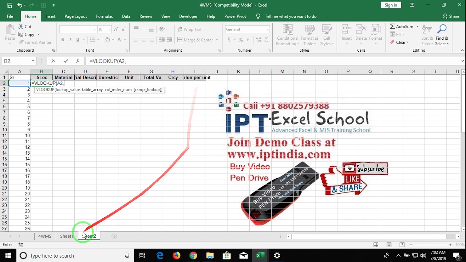The width and height of the screenshot is (466, 262).
Task: Click the Page Break Preview icon
Action: [x=402, y=245]
